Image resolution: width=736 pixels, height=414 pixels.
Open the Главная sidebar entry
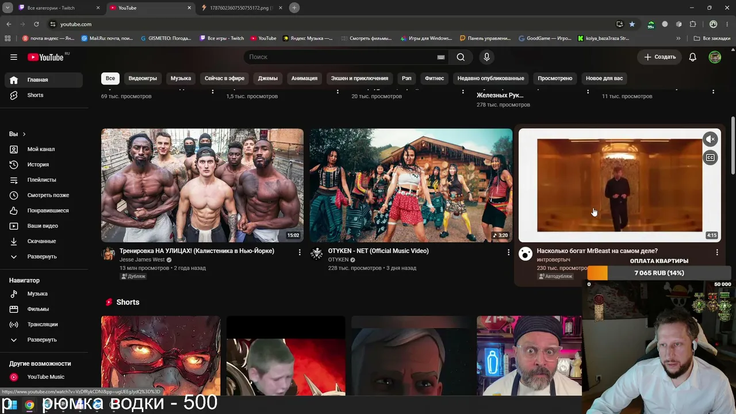pyautogui.click(x=44, y=80)
